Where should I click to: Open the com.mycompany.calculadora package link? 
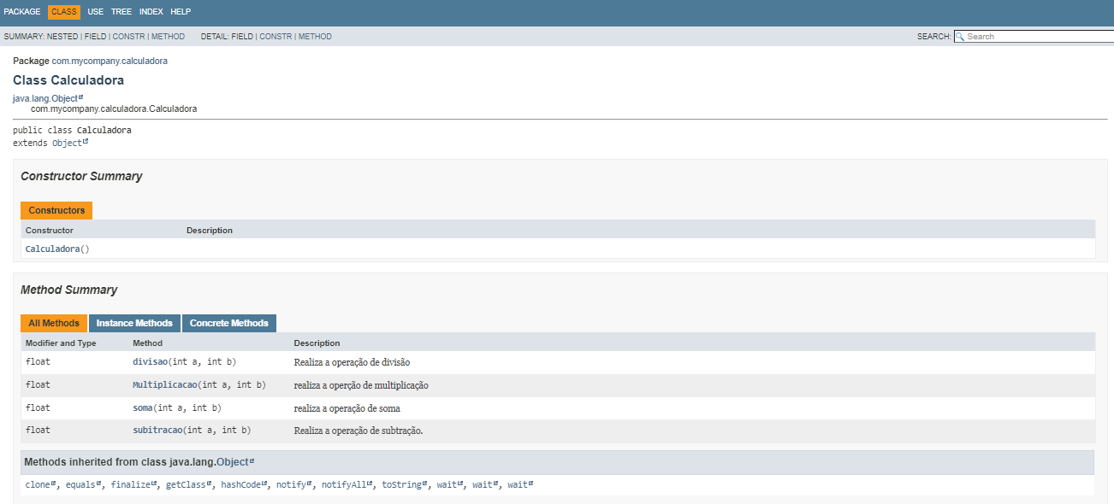click(110, 61)
